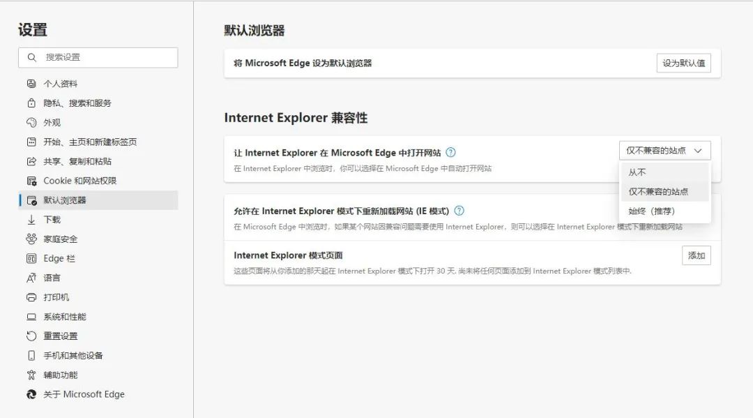Viewport: 753px width, 418px height.
Task: Click the 设为默认值 button
Action: click(x=683, y=63)
